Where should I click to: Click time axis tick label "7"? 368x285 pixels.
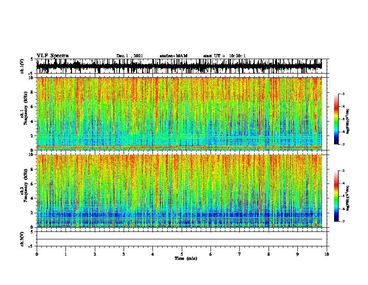tap(240, 254)
